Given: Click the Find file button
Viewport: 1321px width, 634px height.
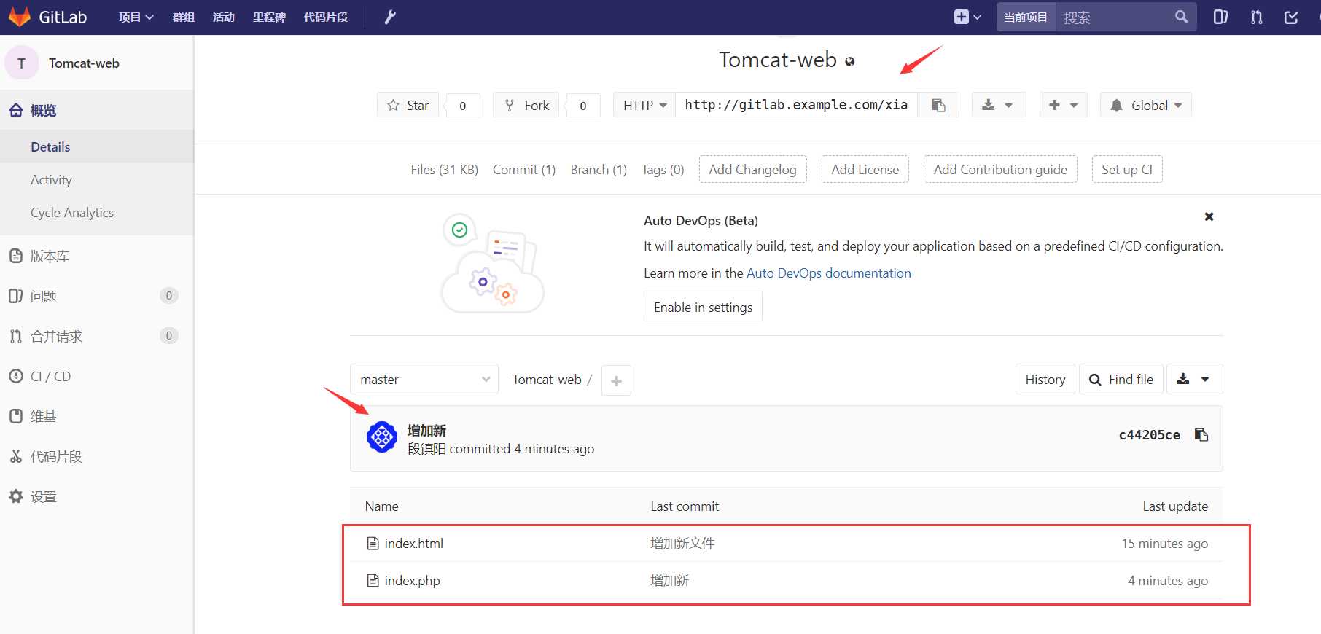Looking at the screenshot, I should 1121,379.
